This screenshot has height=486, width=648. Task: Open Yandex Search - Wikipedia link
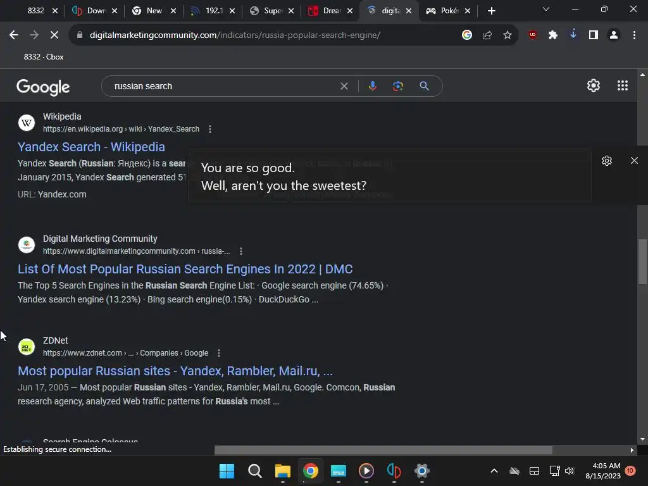click(x=91, y=147)
